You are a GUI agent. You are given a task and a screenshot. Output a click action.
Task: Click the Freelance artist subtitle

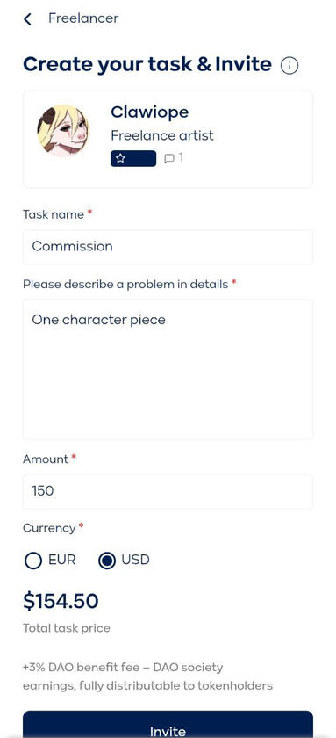(x=162, y=135)
